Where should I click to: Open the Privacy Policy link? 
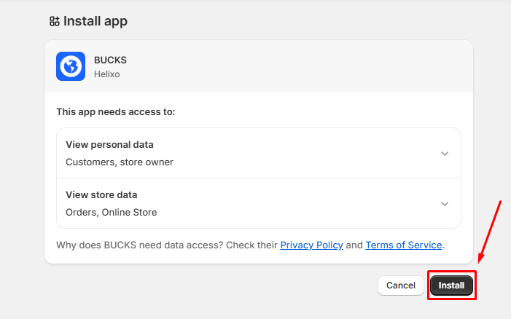click(x=311, y=245)
